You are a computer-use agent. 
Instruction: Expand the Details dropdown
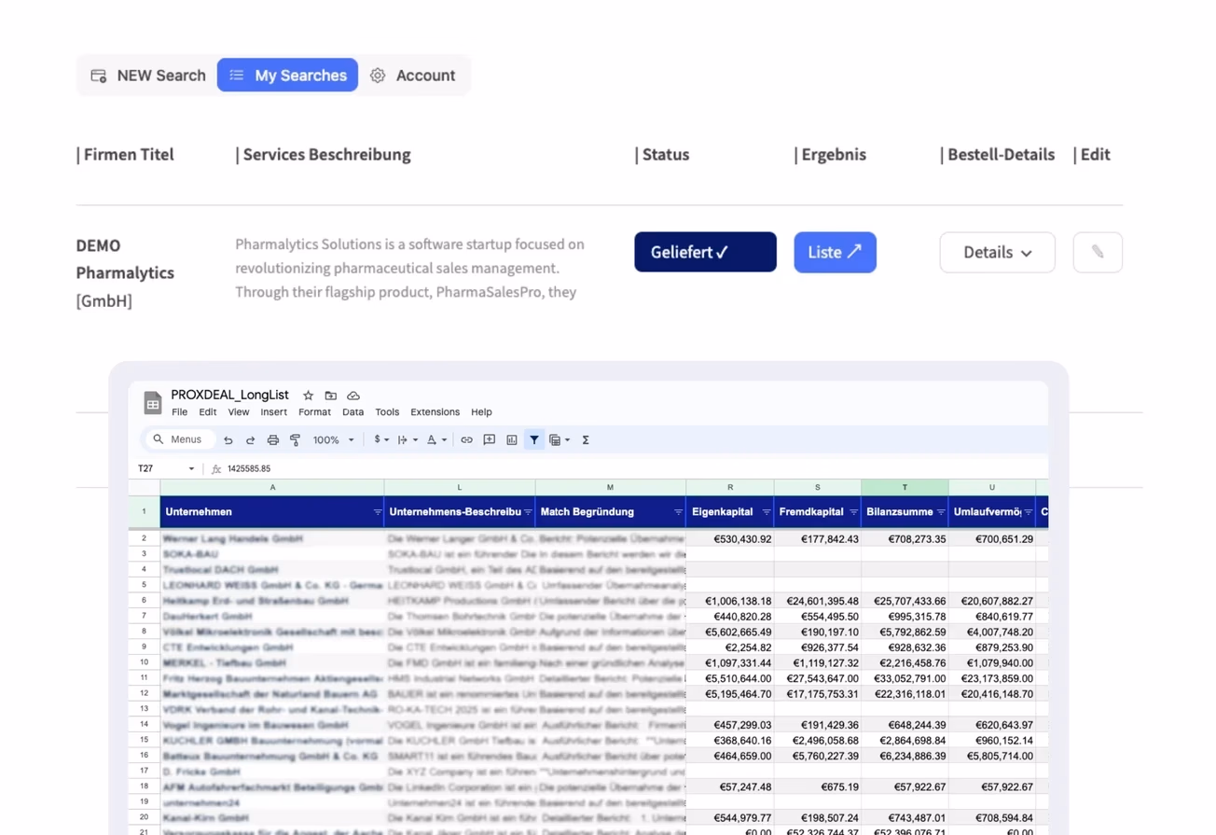tap(997, 252)
